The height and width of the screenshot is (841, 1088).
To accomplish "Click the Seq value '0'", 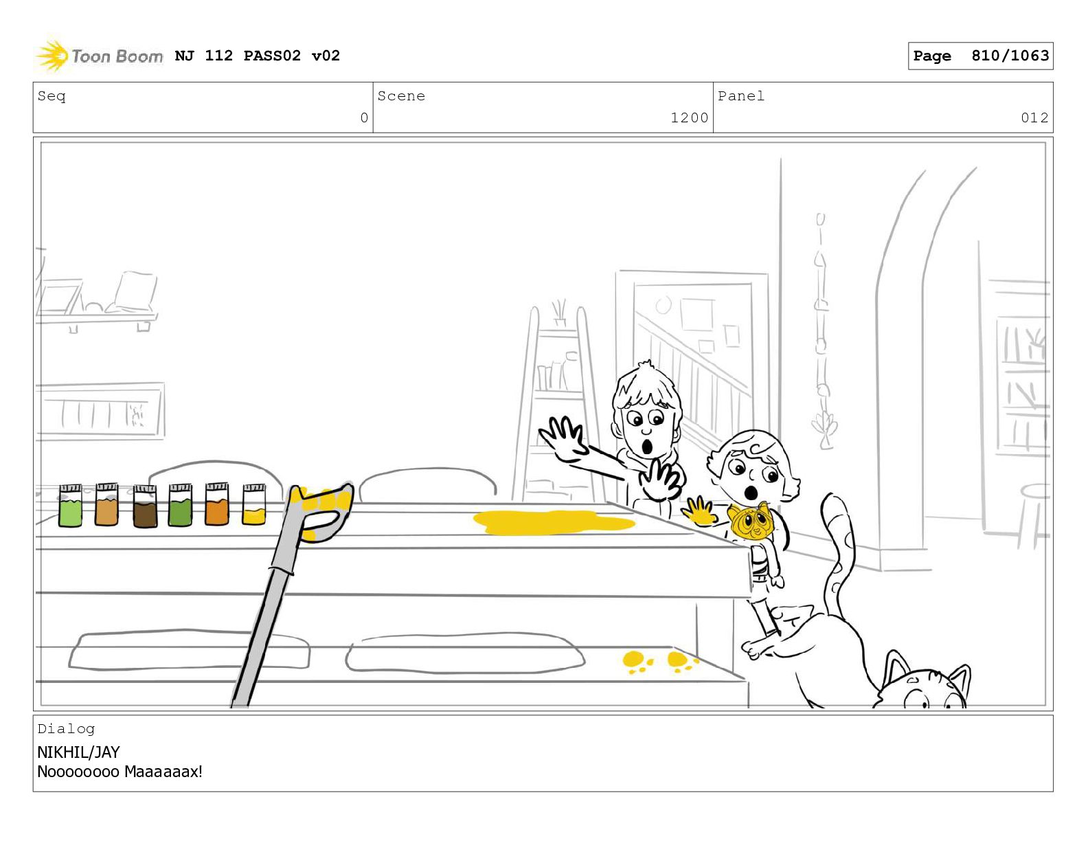I will 364,118.
